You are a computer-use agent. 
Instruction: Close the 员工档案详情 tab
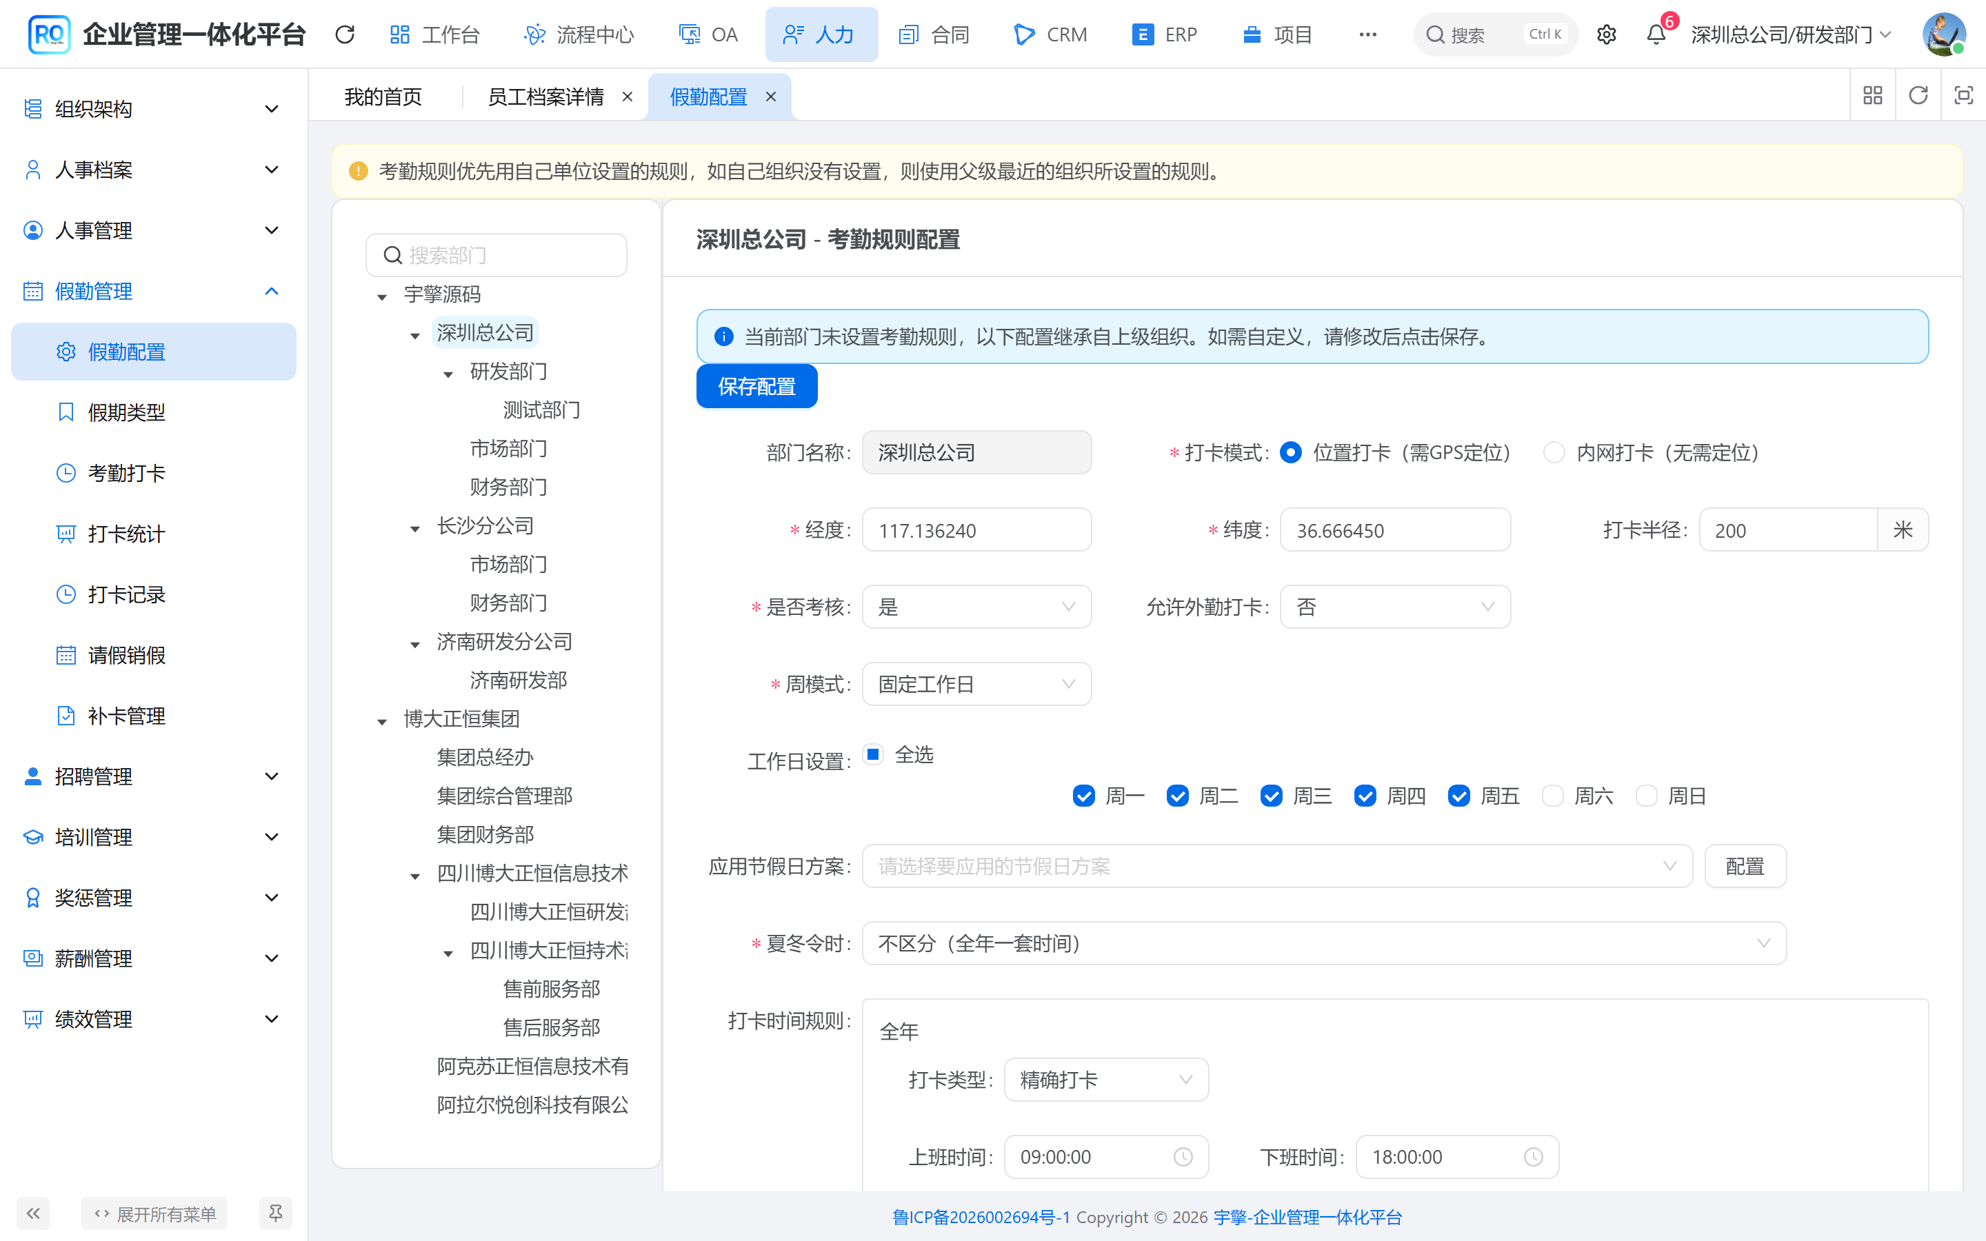(627, 97)
